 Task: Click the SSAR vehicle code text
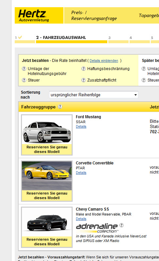coord(81,122)
